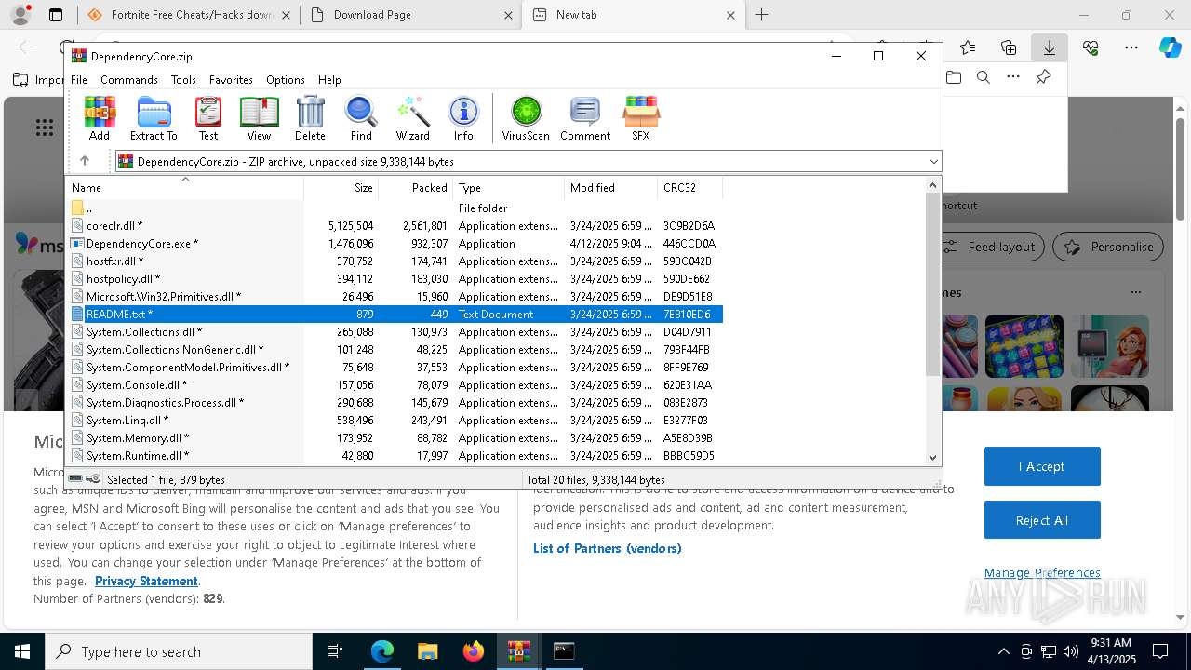Click the Info toolbar icon
1191x670 pixels.
[463, 118]
